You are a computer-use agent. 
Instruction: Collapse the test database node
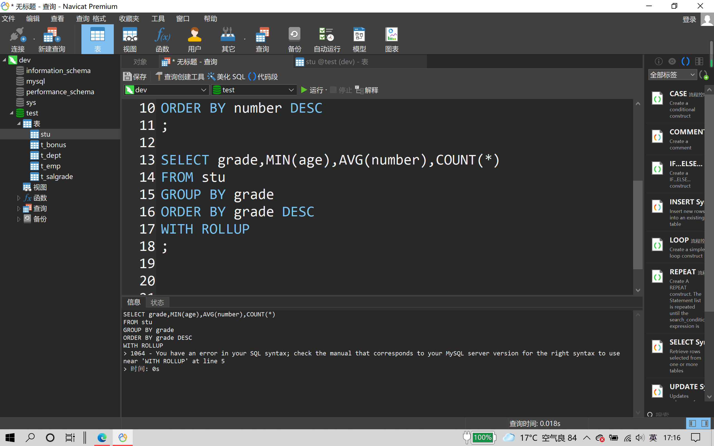(x=11, y=113)
